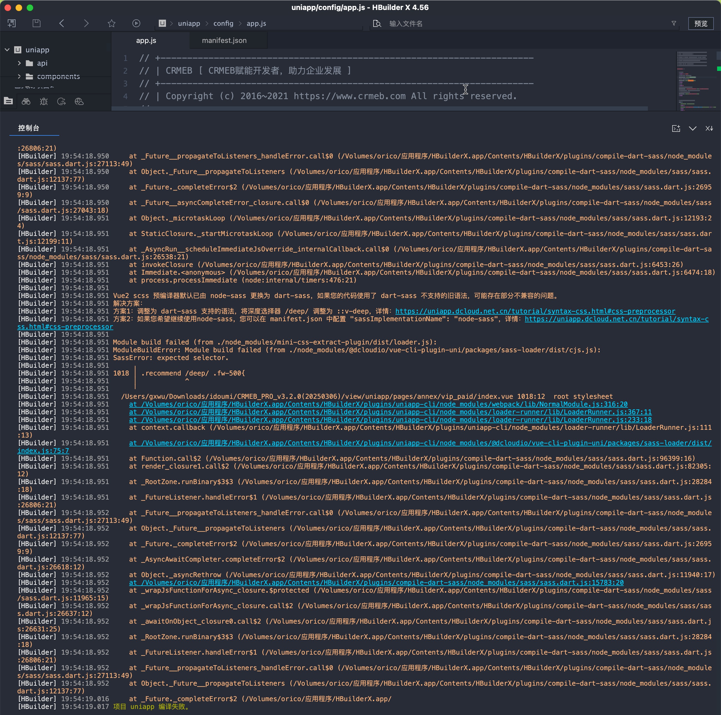Switch to the app.js tab
The image size is (721, 715).
pos(146,40)
